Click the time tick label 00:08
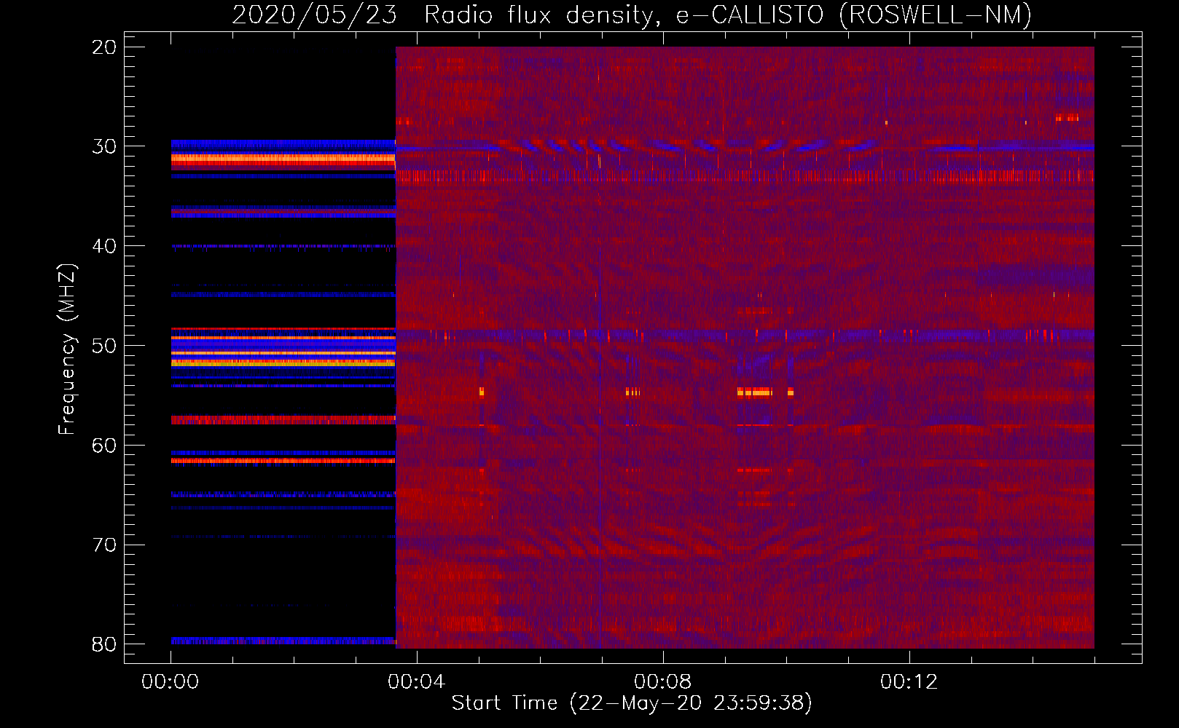The image size is (1179, 728). point(662,682)
